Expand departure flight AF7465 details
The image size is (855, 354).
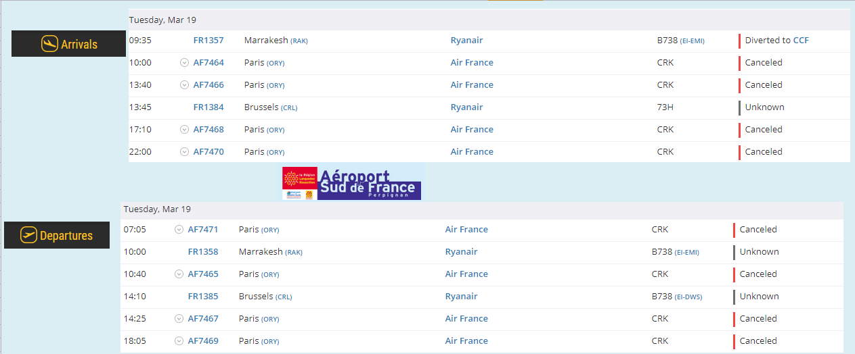click(x=179, y=274)
